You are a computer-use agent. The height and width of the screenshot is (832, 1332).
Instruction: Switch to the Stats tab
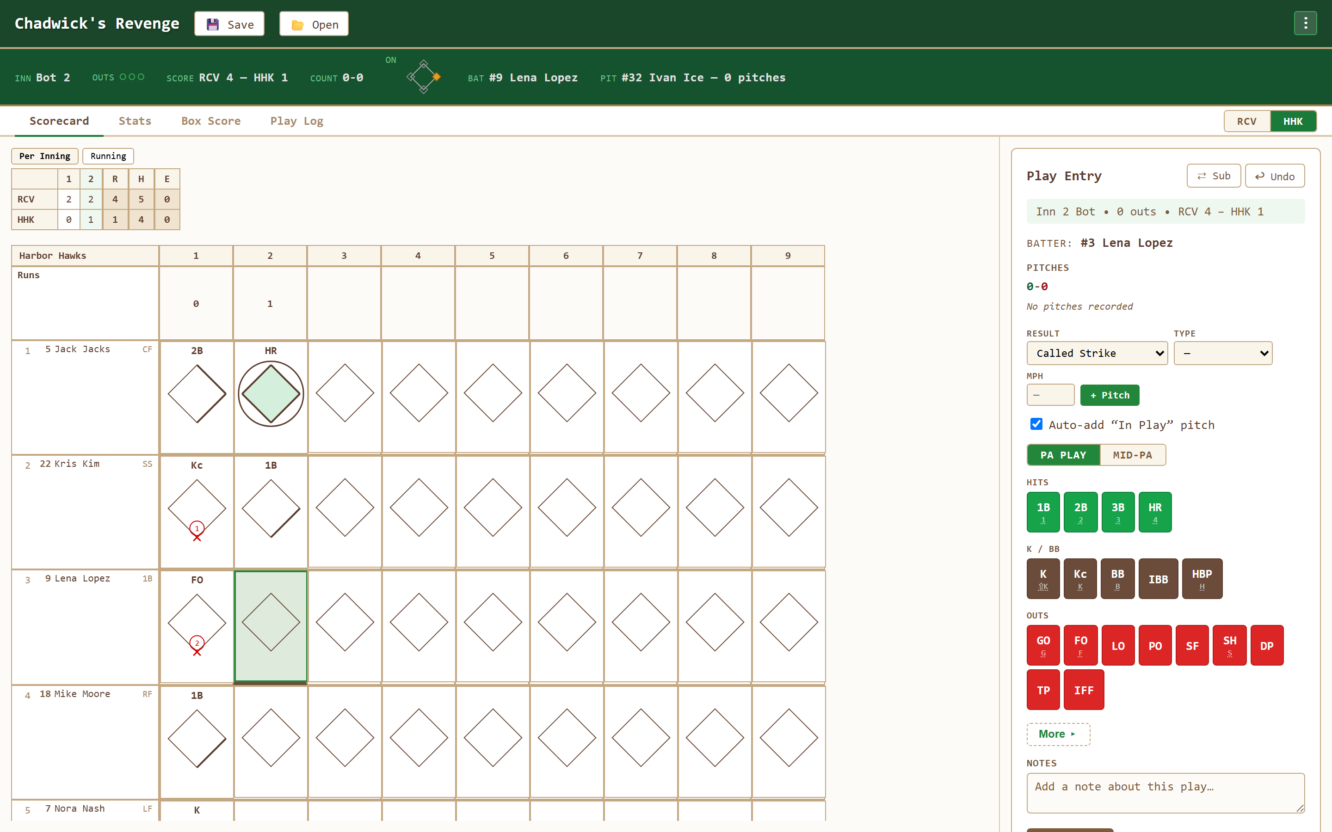coord(135,121)
